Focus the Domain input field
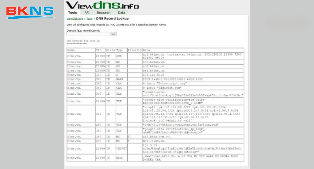 tap(88, 34)
